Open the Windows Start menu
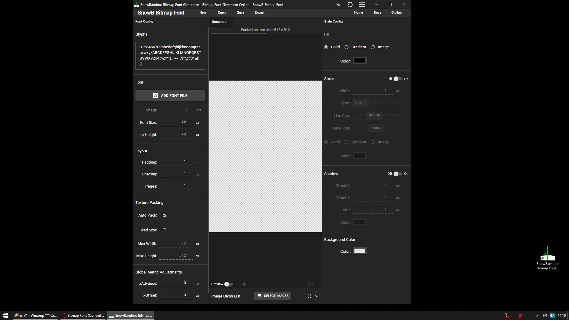The height and width of the screenshot is (320, 569). coord(5,316)
